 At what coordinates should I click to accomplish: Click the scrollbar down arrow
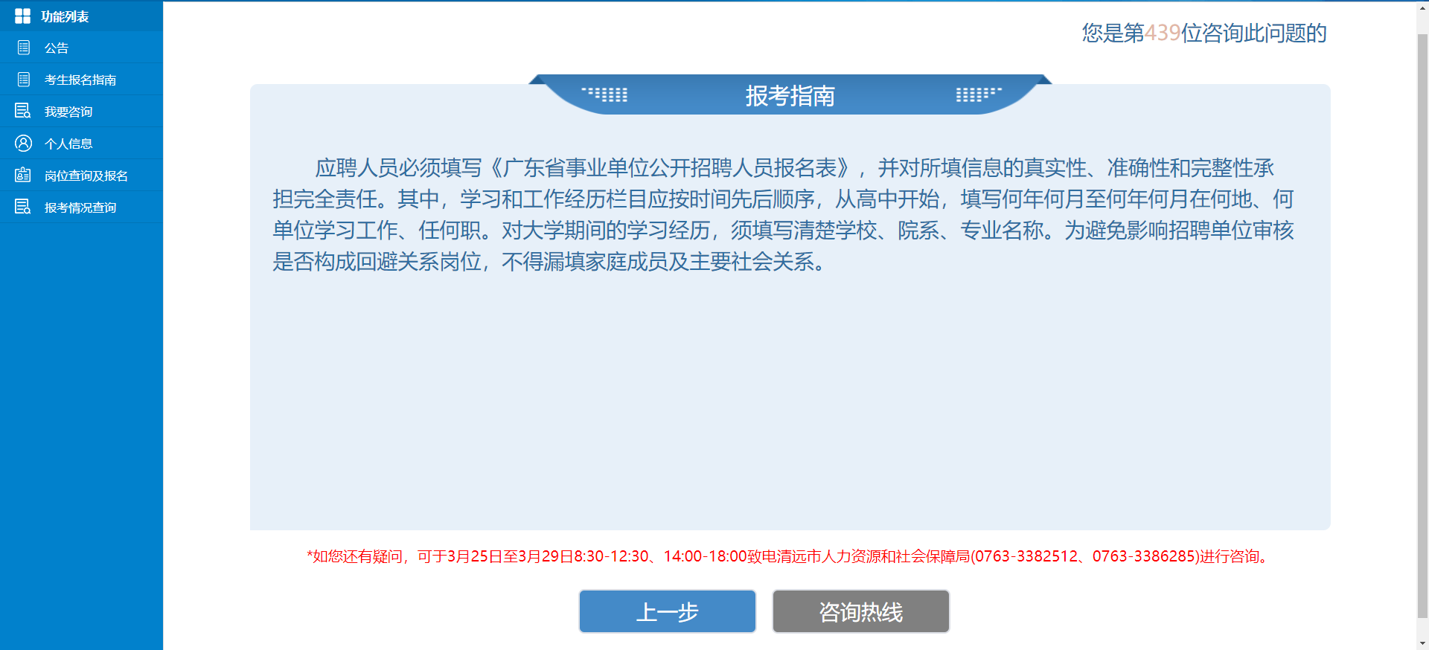(1422, 643)
